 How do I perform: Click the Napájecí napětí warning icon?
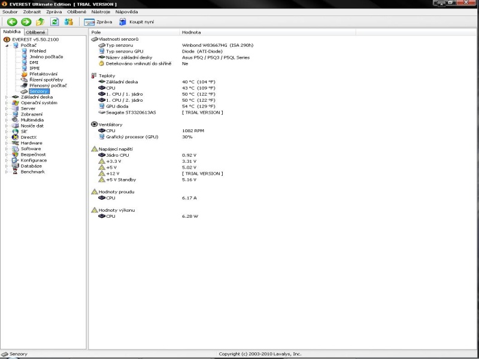click(95, 149)
